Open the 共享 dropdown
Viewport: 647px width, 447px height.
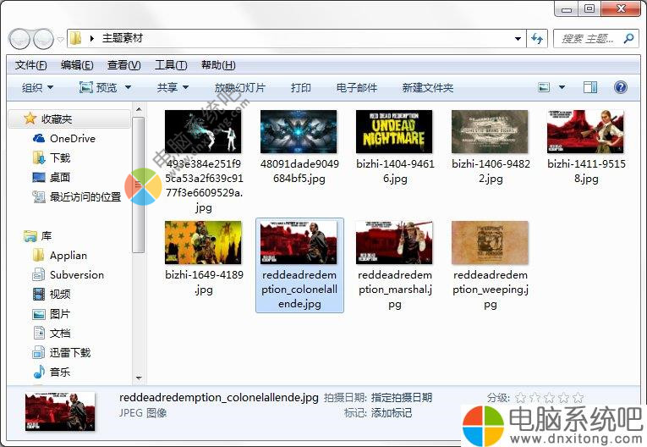tap(173, 87)
